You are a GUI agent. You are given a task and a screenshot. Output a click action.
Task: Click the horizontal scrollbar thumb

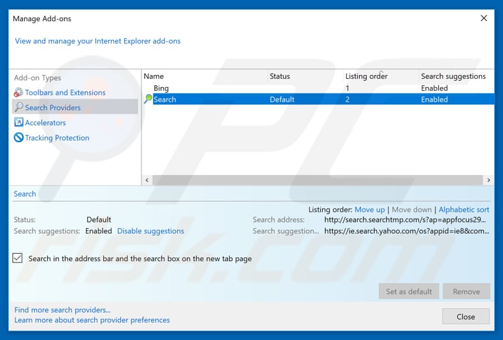coord(318,180)
